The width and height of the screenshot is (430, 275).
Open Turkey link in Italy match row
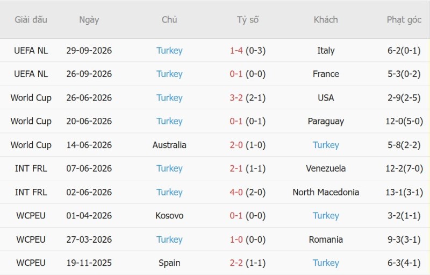pos(169,51)
